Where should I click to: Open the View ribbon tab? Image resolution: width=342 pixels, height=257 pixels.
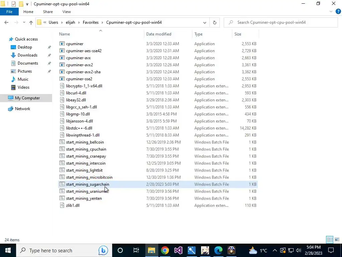66,12
